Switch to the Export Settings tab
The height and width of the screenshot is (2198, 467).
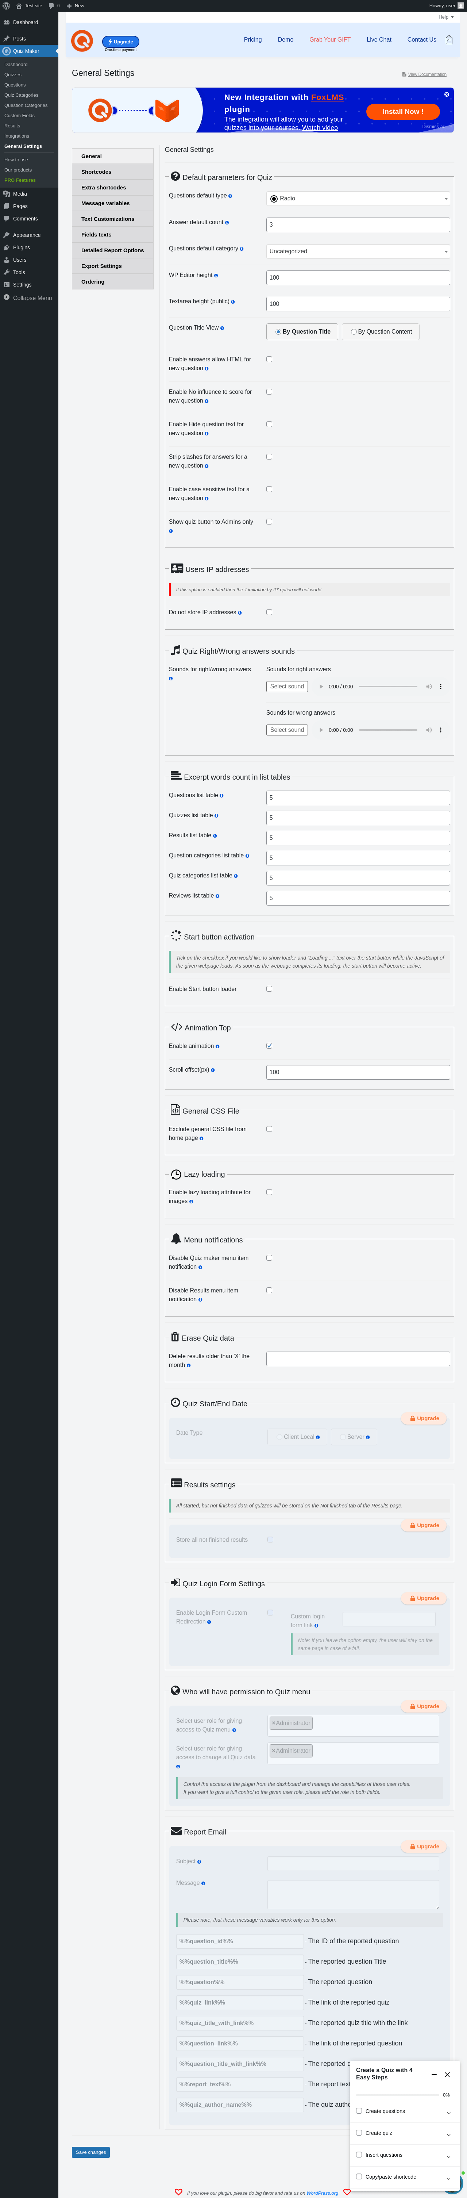point(112,266)
